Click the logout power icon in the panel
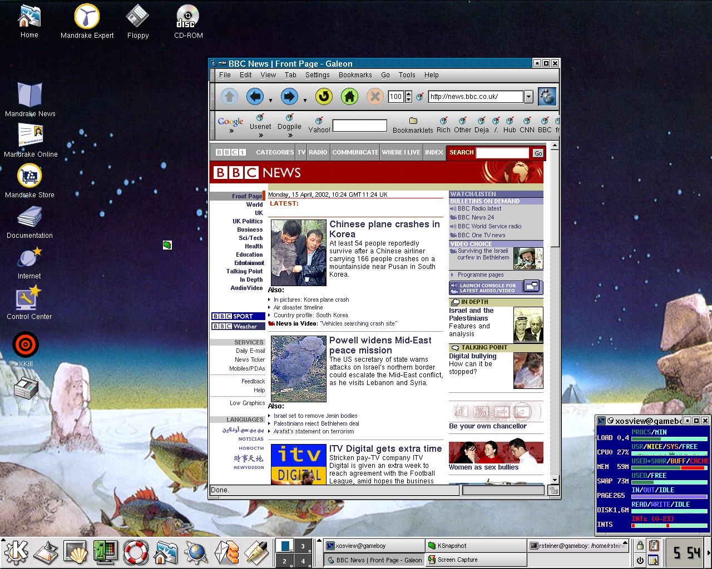The image size is (712, 569). [640, 560]
